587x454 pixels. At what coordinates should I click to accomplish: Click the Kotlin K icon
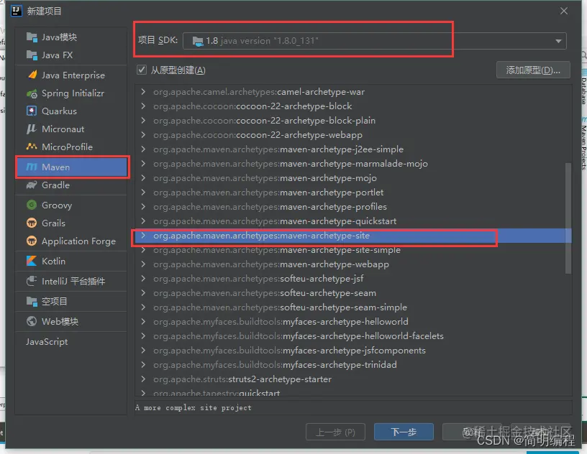coord(32,261)
